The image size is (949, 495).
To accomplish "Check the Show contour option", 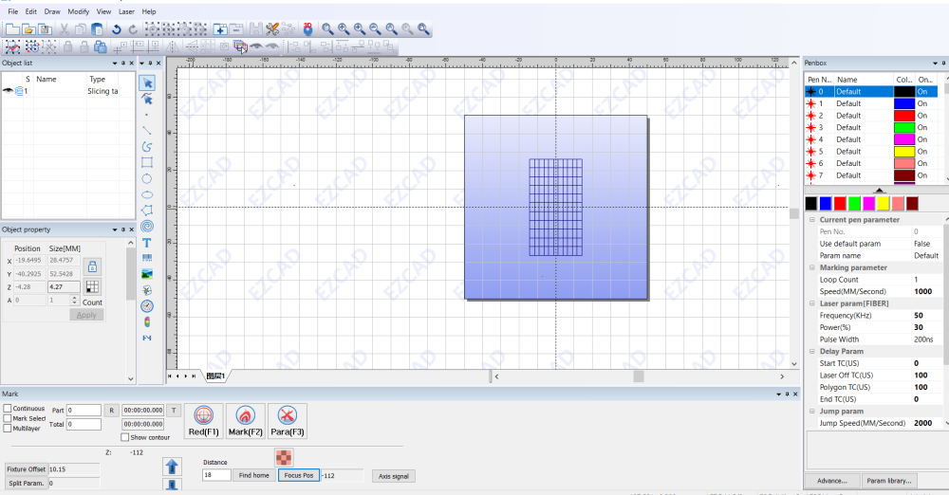I will [126, 437].
